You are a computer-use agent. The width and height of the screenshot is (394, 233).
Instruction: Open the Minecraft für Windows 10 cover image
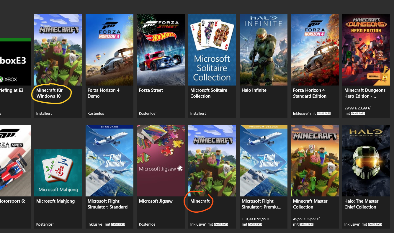coord(58,50)
